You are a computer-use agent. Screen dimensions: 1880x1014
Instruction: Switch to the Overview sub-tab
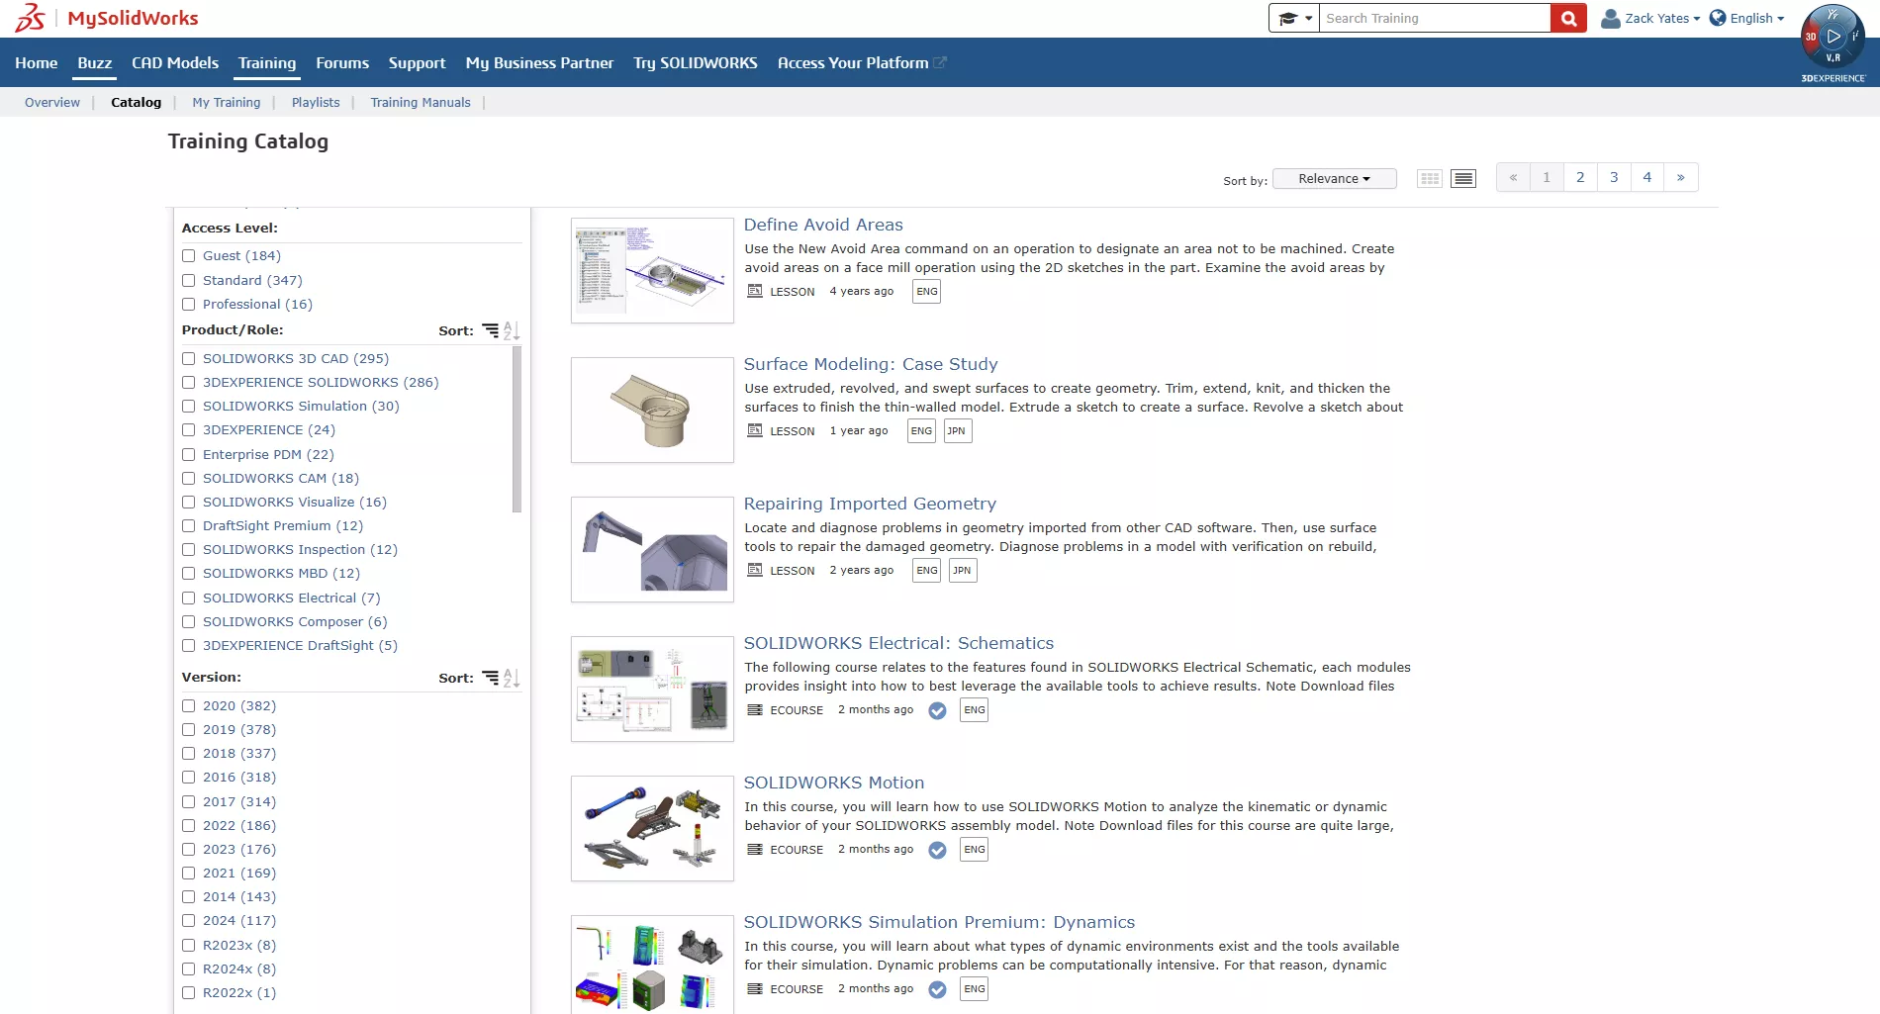52,102
